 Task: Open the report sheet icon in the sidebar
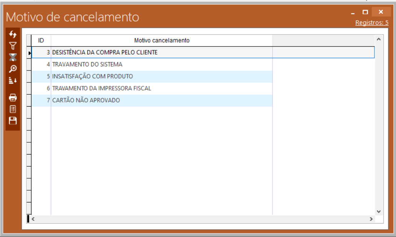click(x=13, y=109)
